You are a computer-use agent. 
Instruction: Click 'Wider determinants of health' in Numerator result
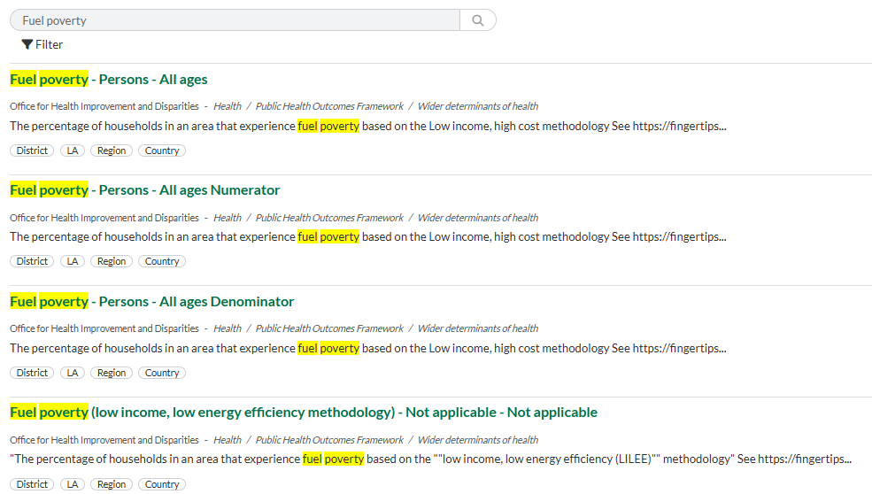(478, 218)
